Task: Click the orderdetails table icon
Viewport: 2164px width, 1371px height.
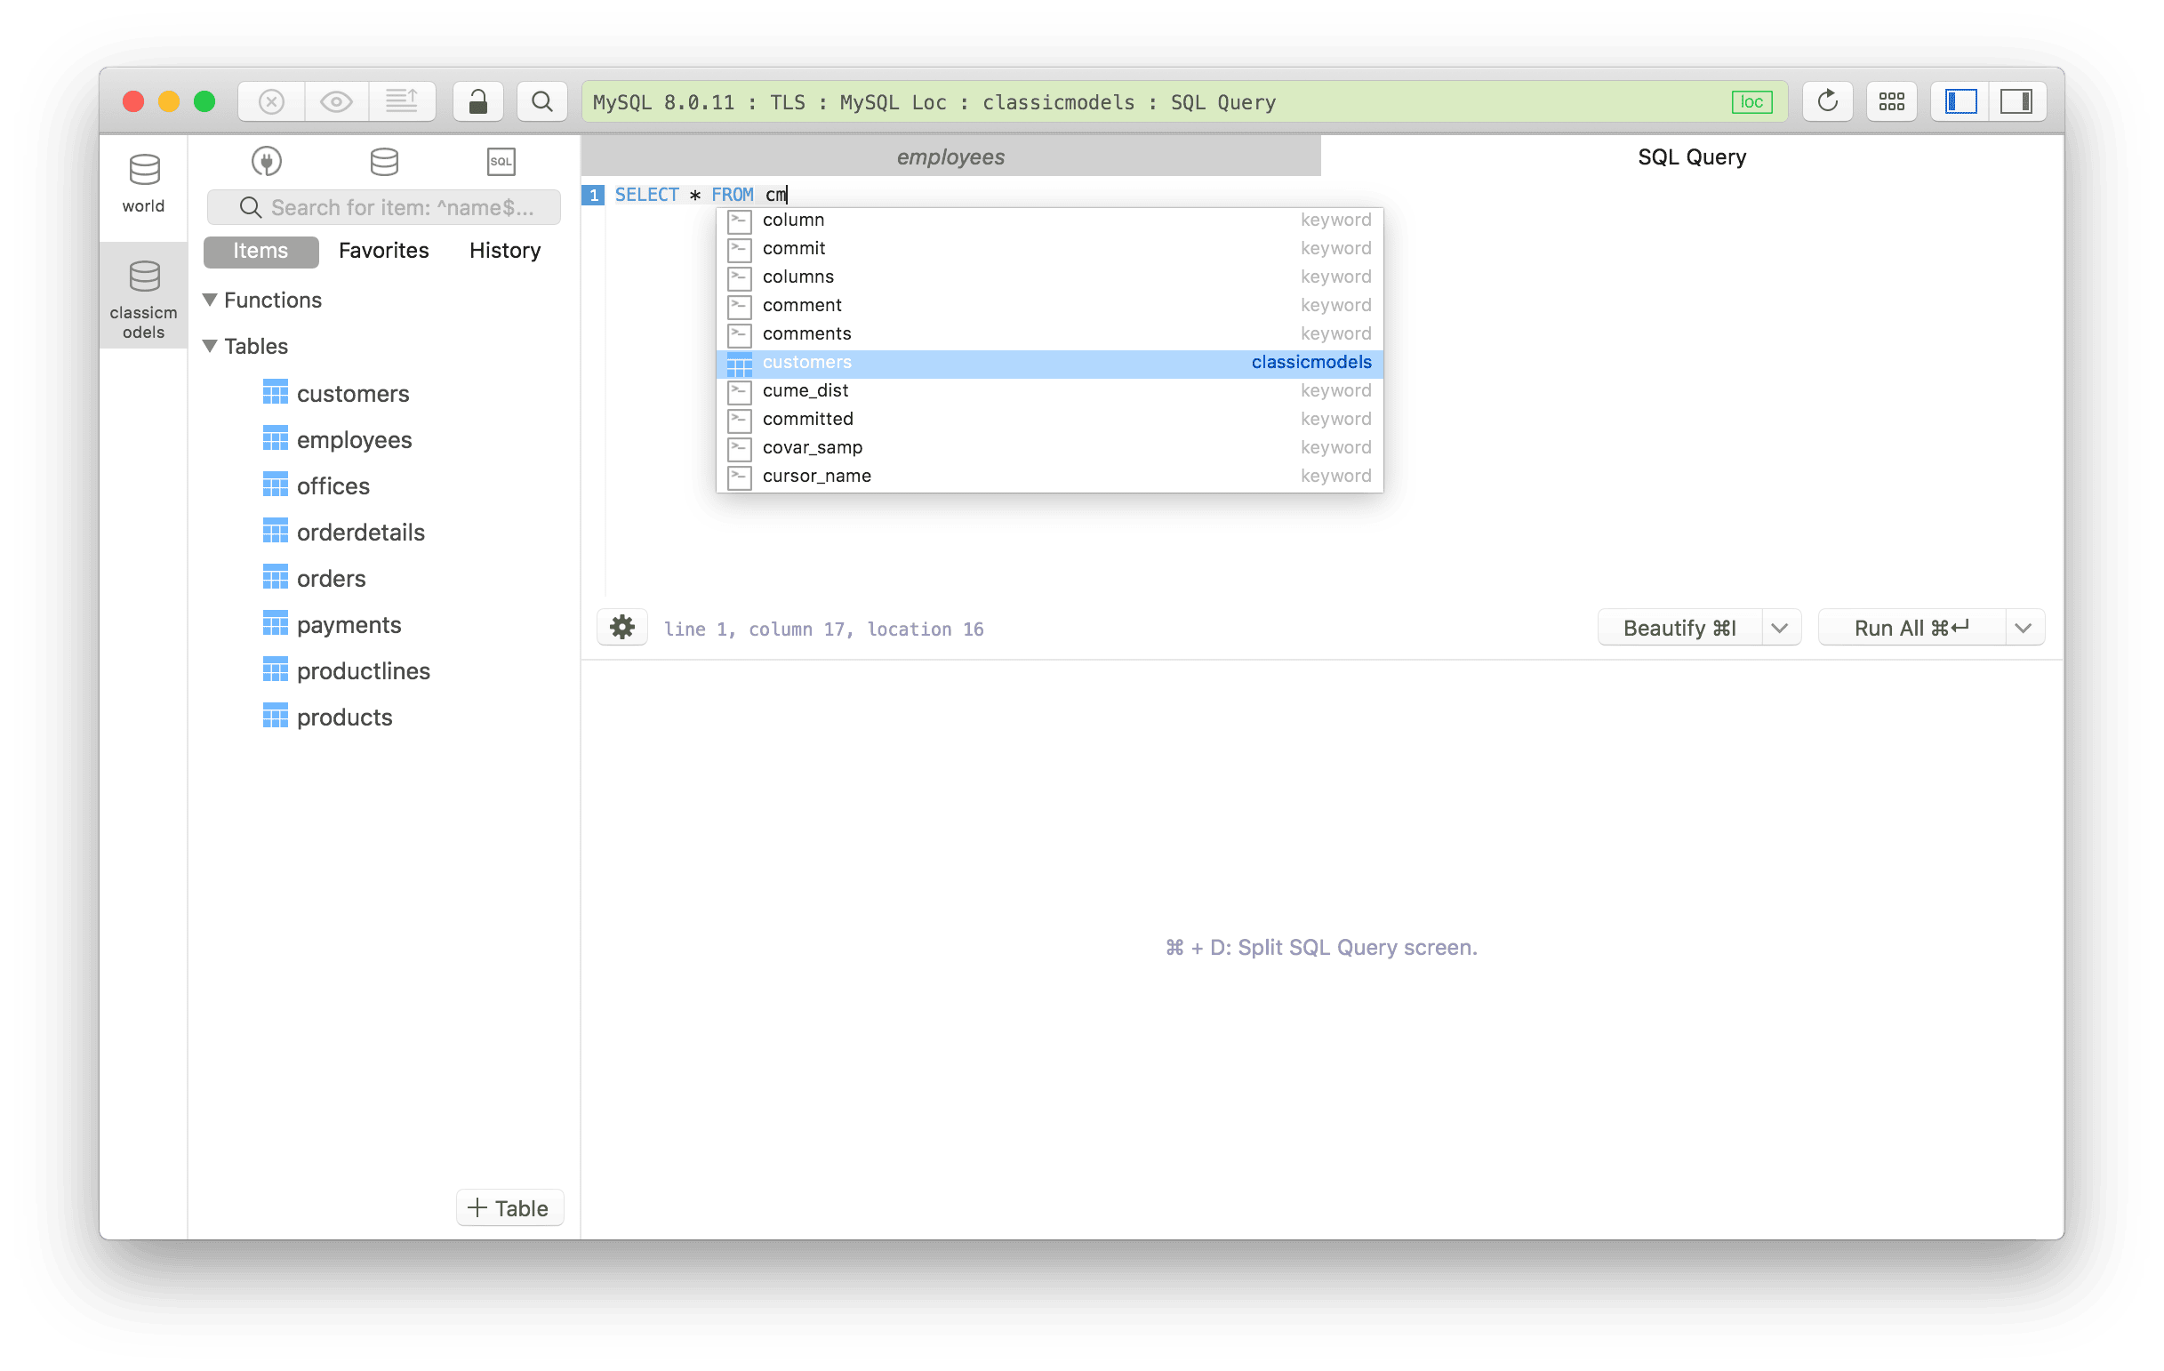Action: [x=275, y=532]
